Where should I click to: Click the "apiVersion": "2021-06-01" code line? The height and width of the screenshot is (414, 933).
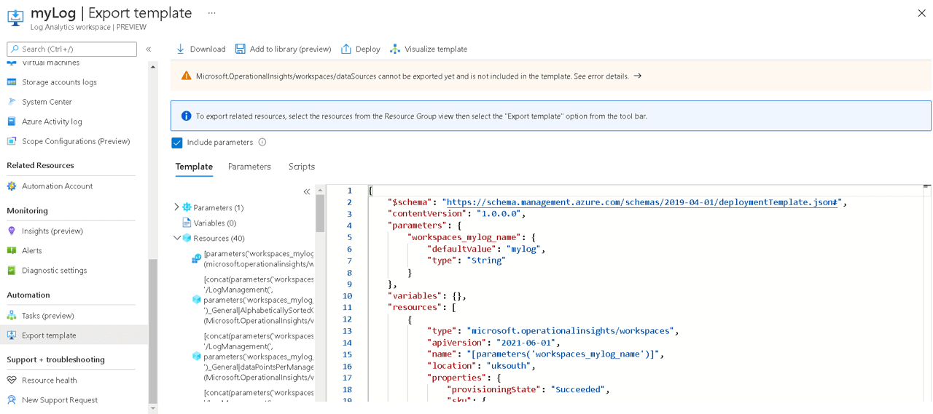pyautogui.click(x=494, y=343)
